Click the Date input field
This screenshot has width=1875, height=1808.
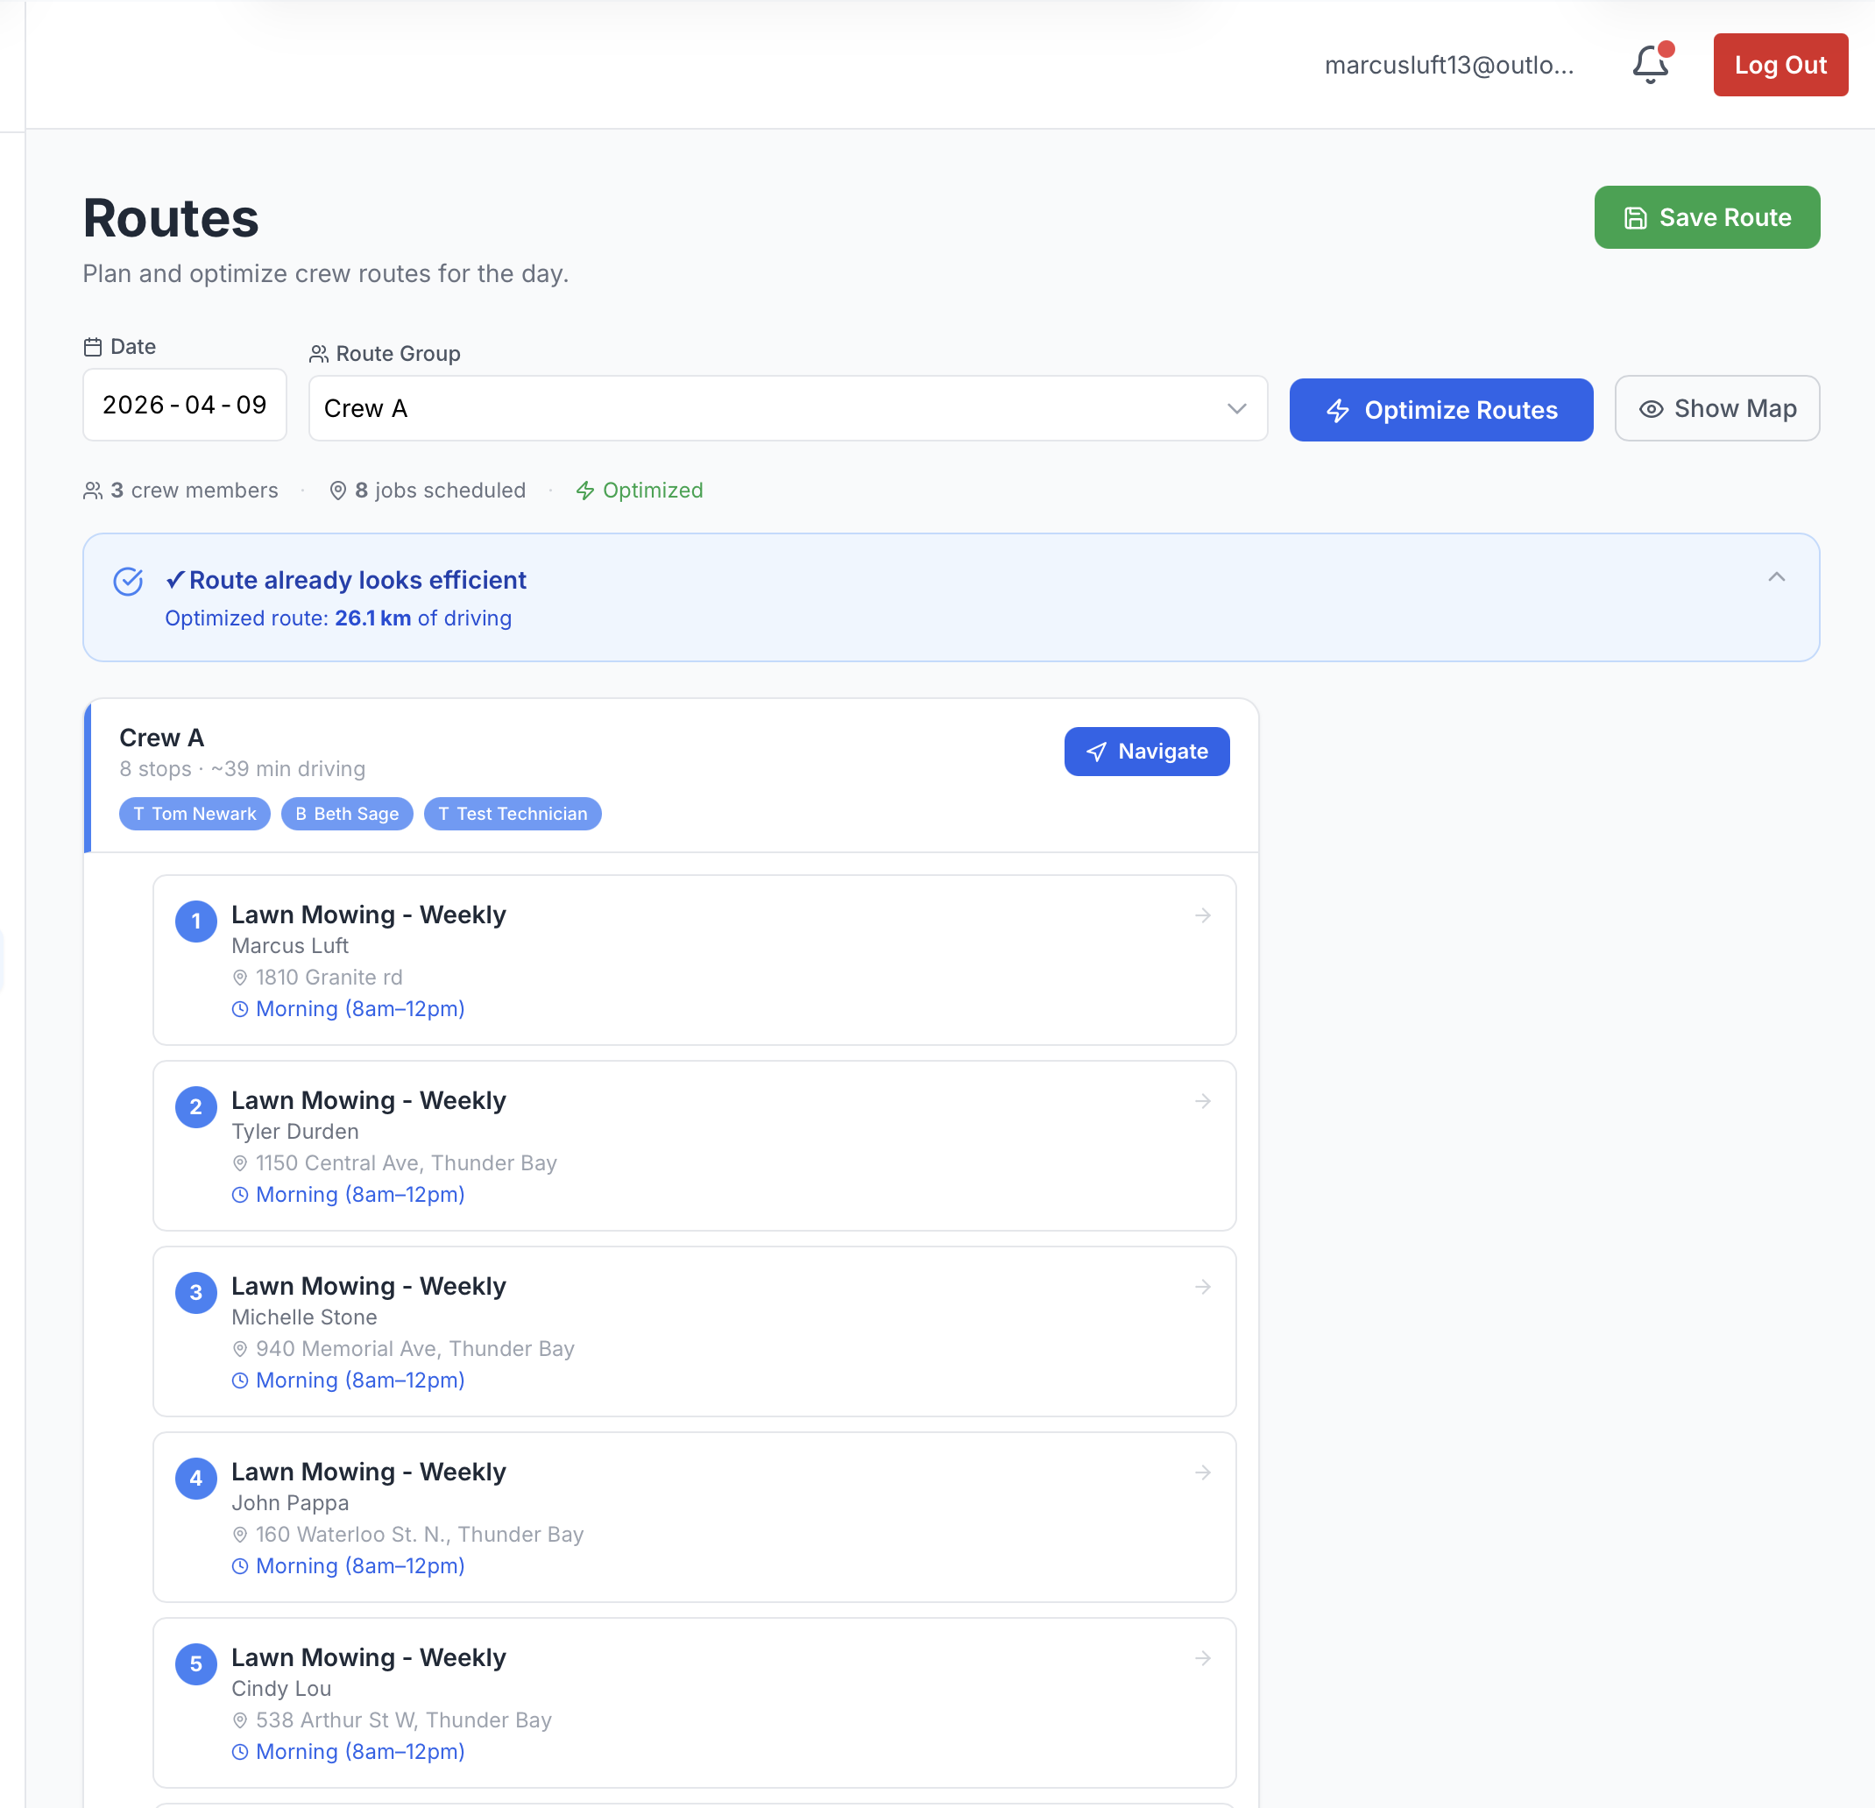(185, 405)
